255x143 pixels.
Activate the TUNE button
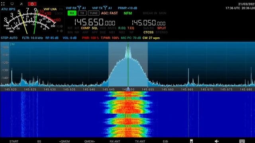[x=94, y=13]
